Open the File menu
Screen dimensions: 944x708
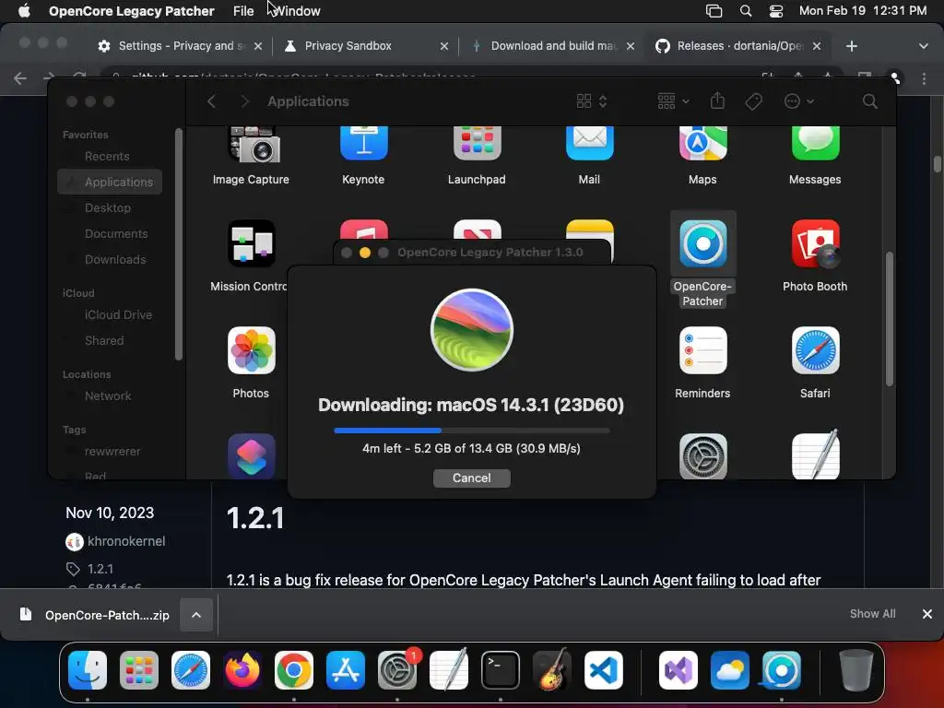[243, 11]
